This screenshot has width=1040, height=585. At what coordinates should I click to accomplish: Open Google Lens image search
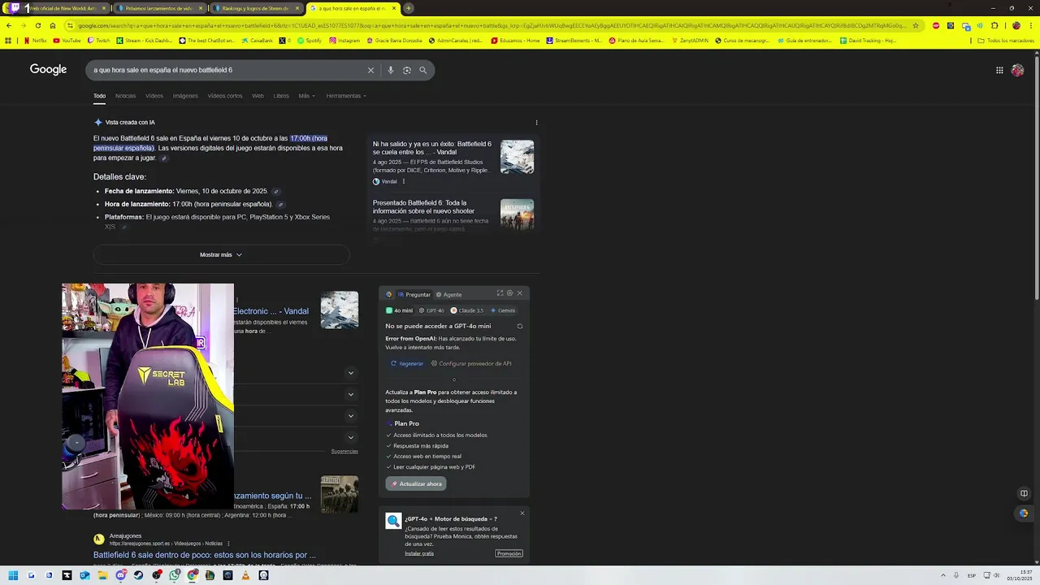click(406, 70)
